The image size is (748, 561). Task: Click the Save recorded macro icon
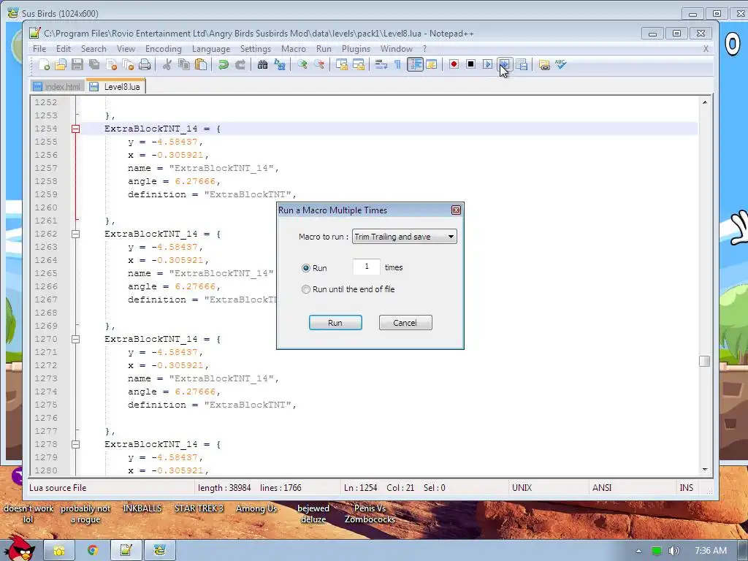click(x=522, y=64)
